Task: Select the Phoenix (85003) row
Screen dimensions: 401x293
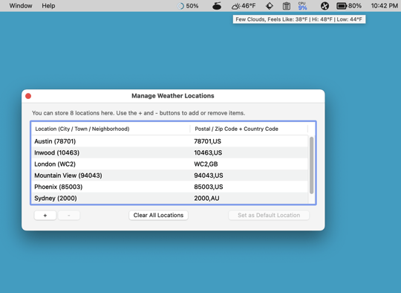Action: (169, 187)
